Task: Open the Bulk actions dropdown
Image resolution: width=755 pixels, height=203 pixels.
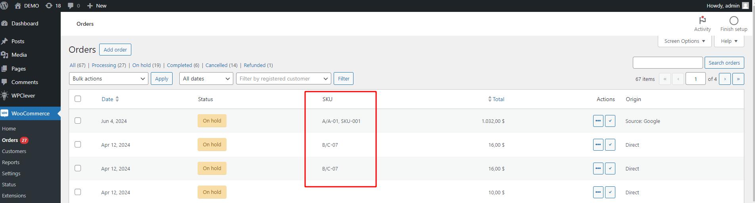Action: [108, 79]
